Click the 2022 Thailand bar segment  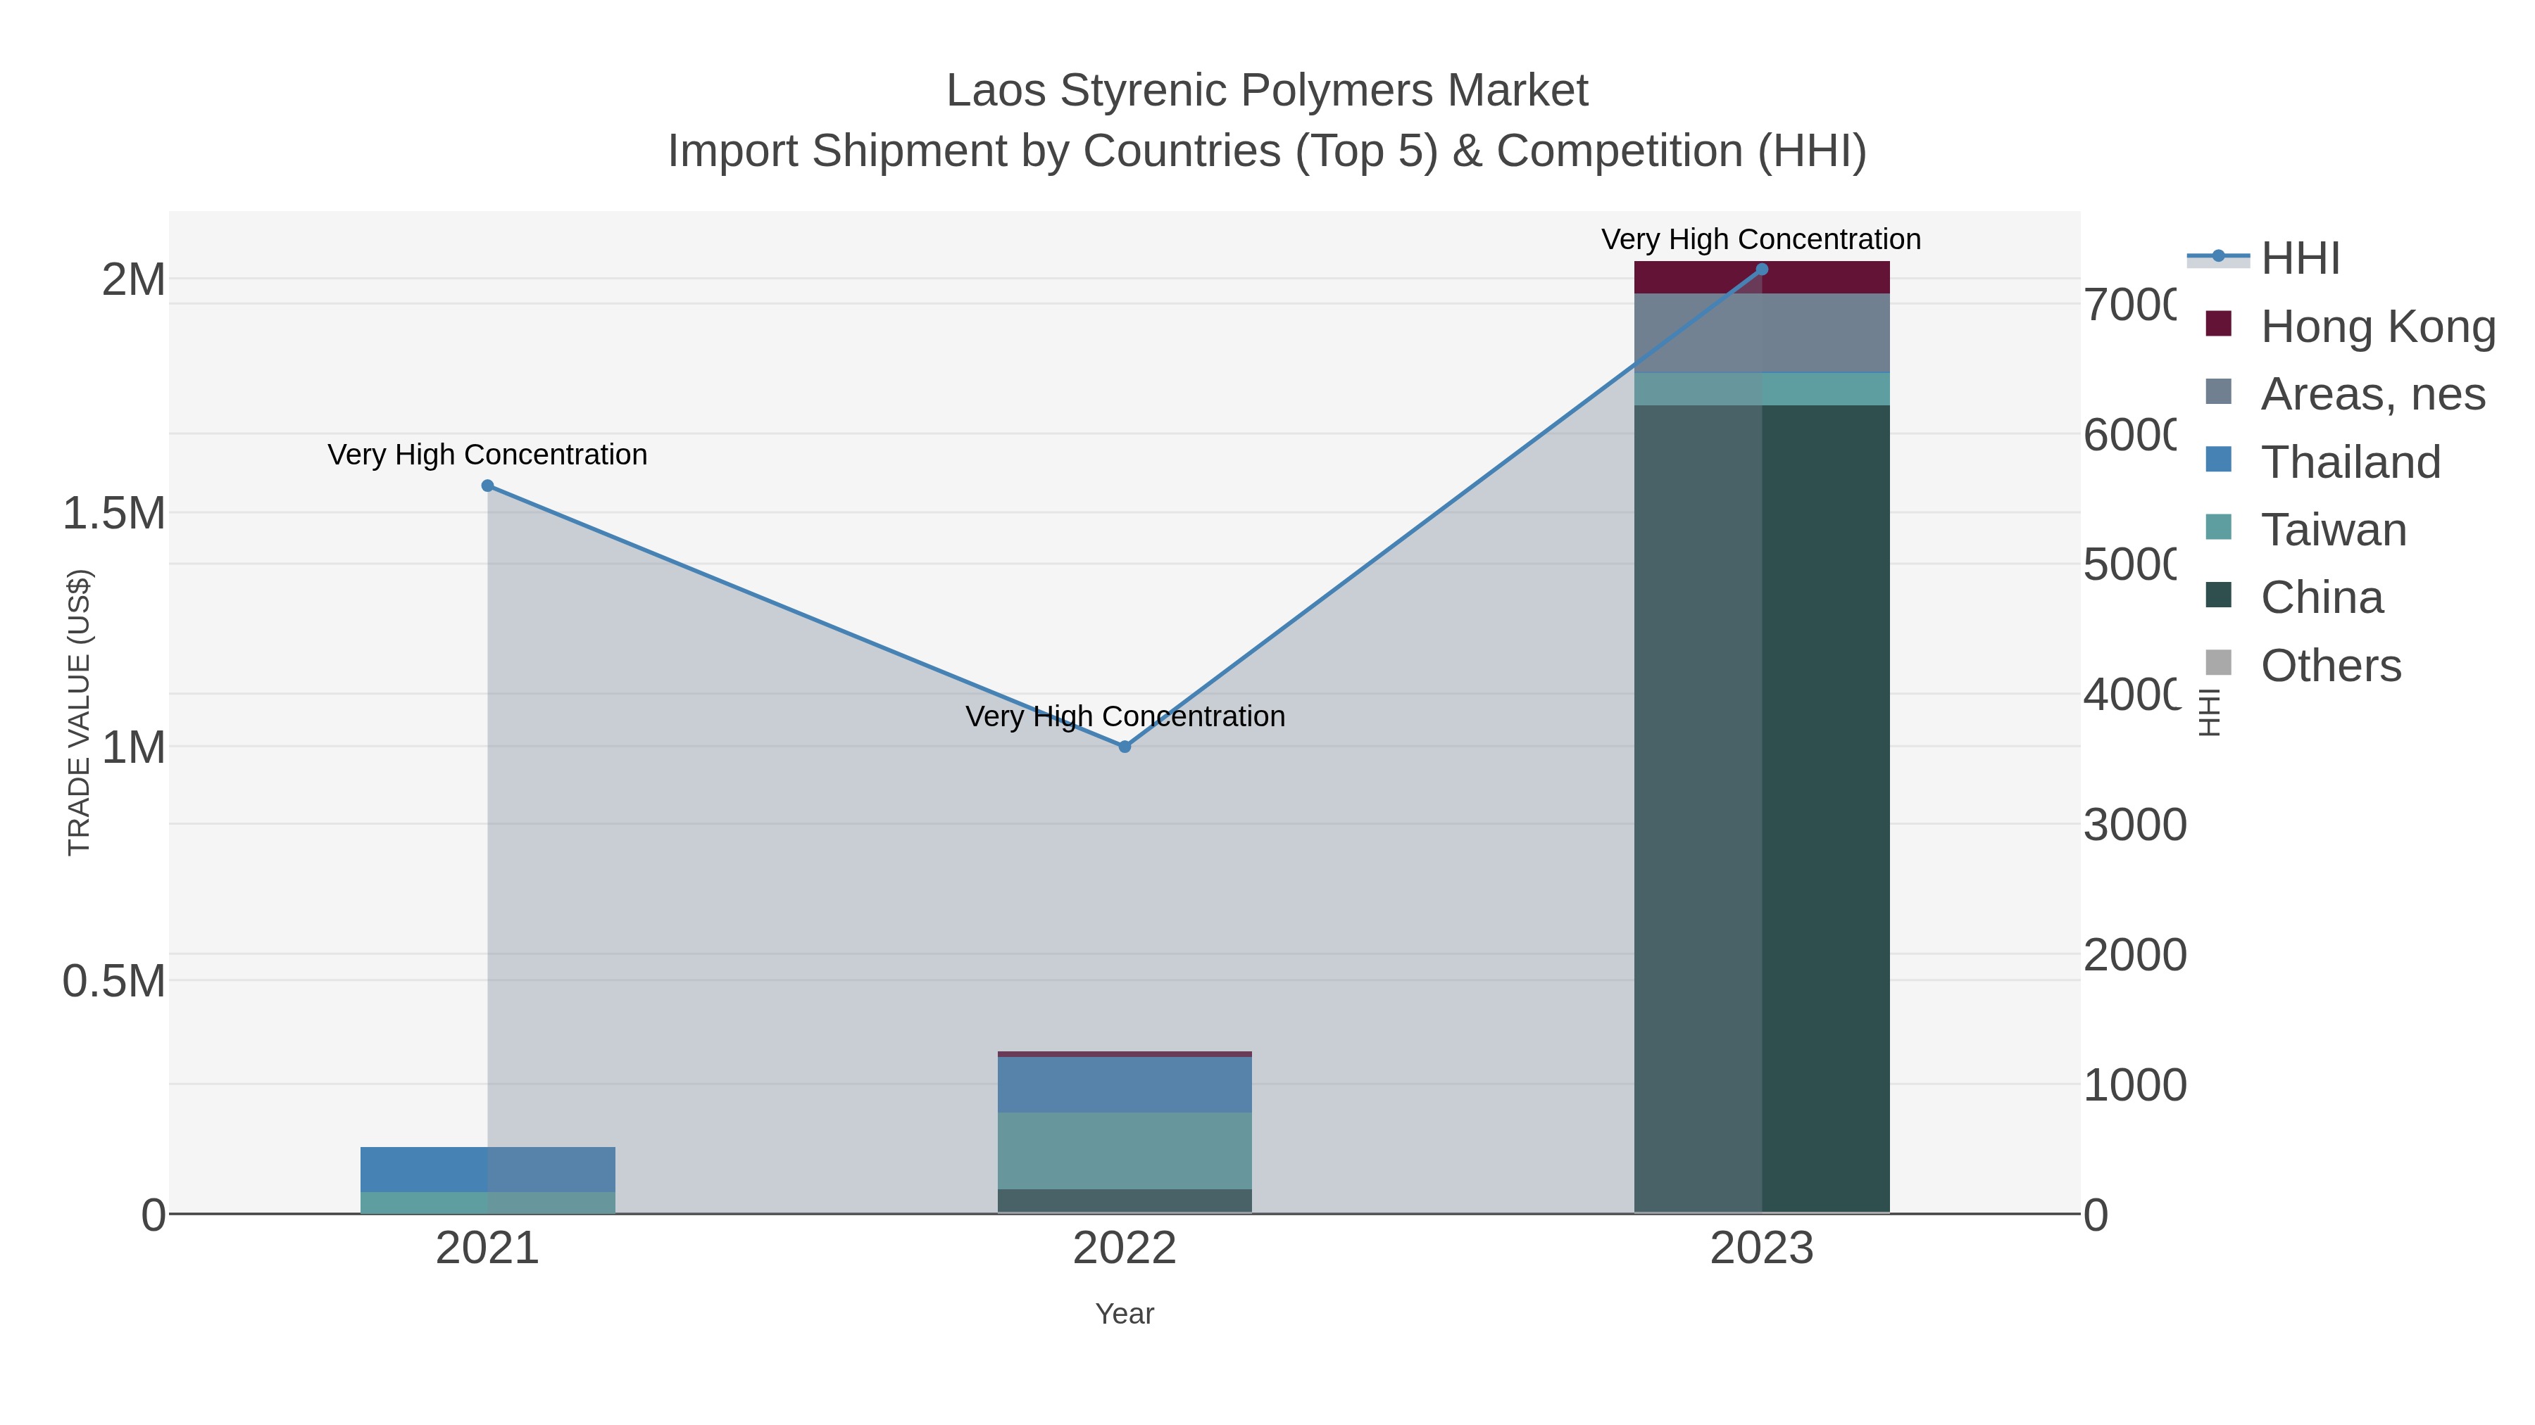(1125, 1084)
